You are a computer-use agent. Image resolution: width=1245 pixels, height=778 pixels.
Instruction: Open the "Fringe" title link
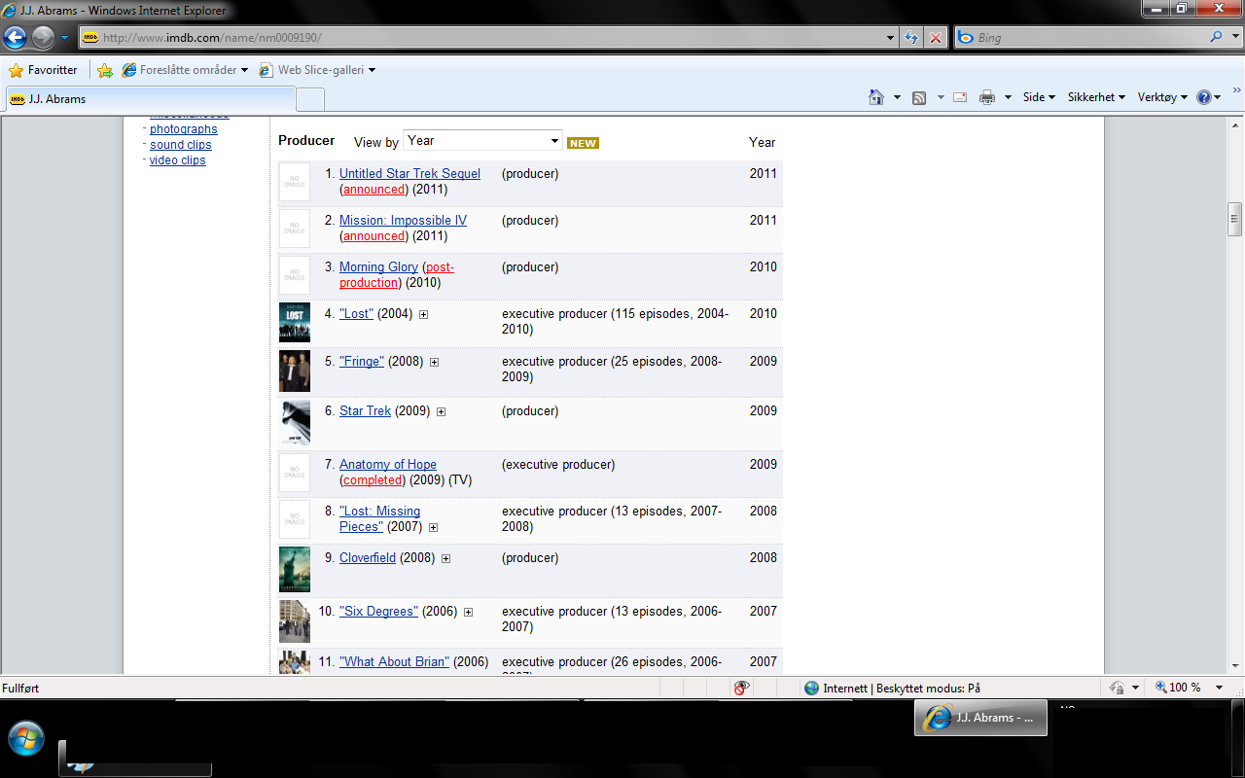(x=362, y=362)
